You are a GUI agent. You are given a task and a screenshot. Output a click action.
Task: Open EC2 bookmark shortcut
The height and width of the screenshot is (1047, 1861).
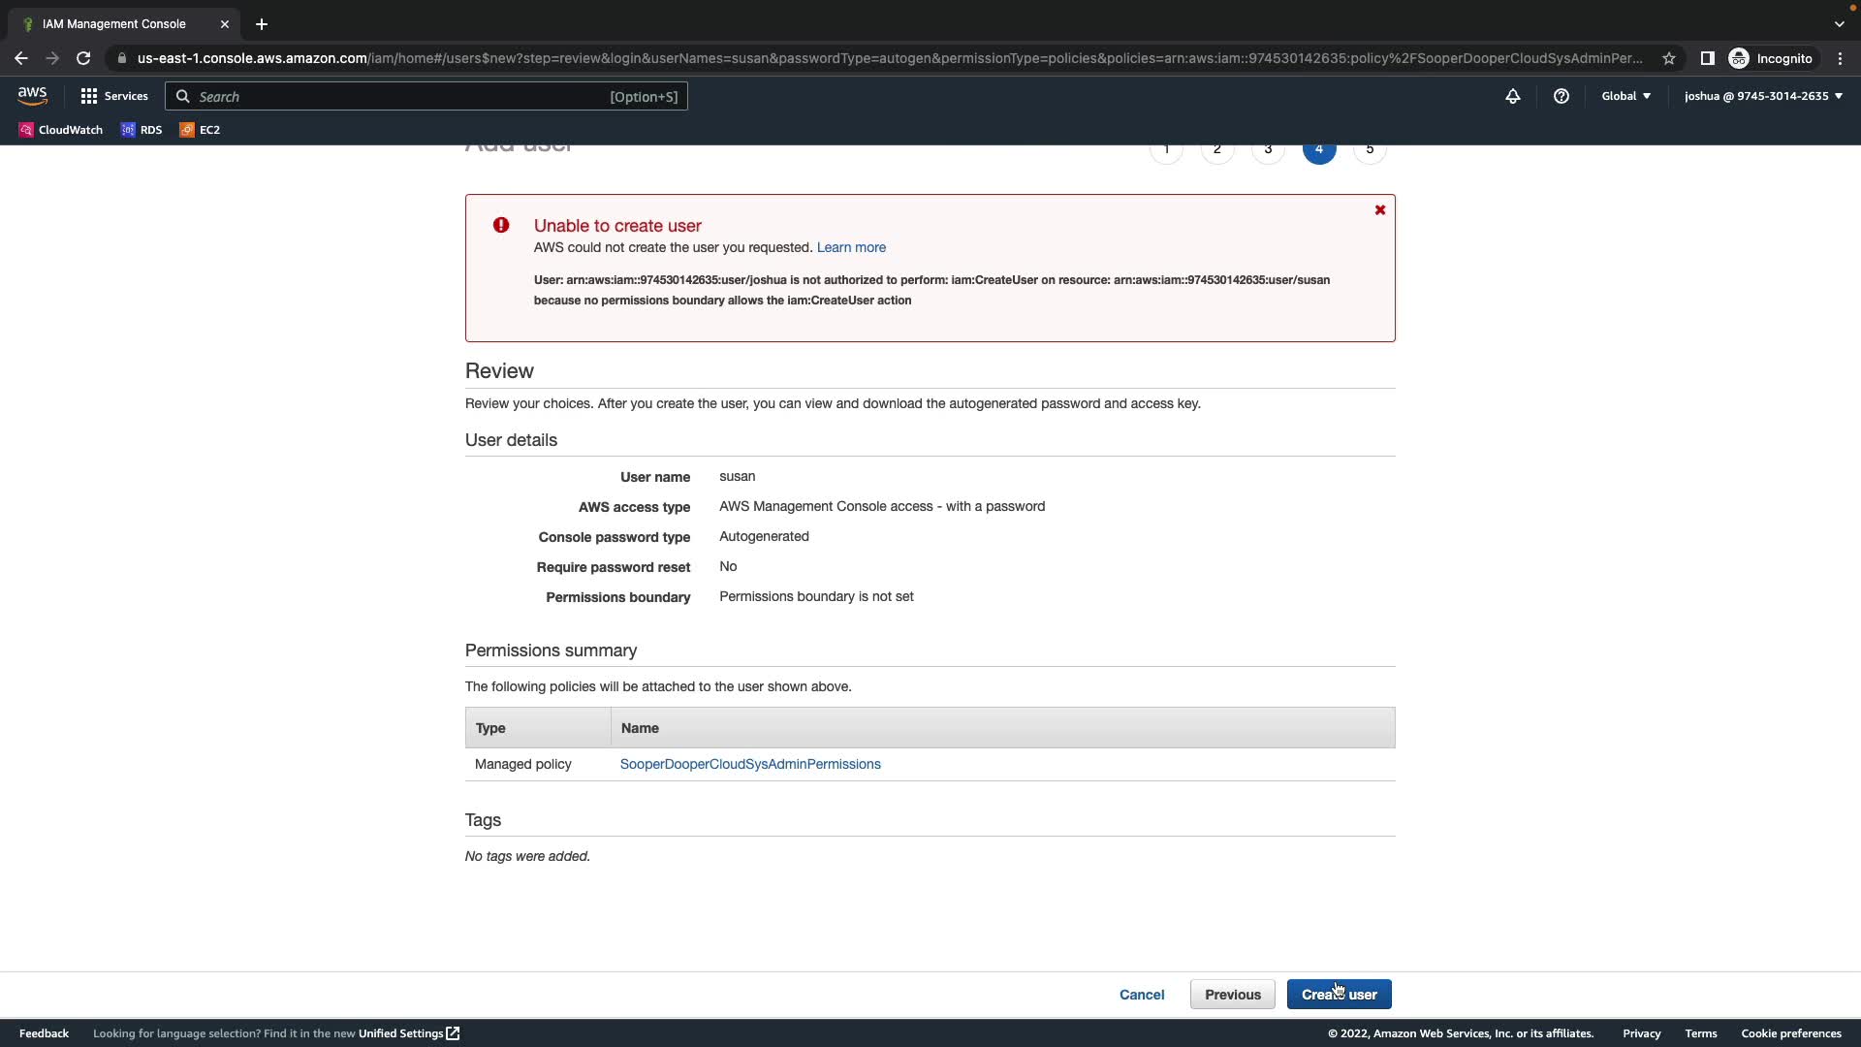click(x=200, y=130)
